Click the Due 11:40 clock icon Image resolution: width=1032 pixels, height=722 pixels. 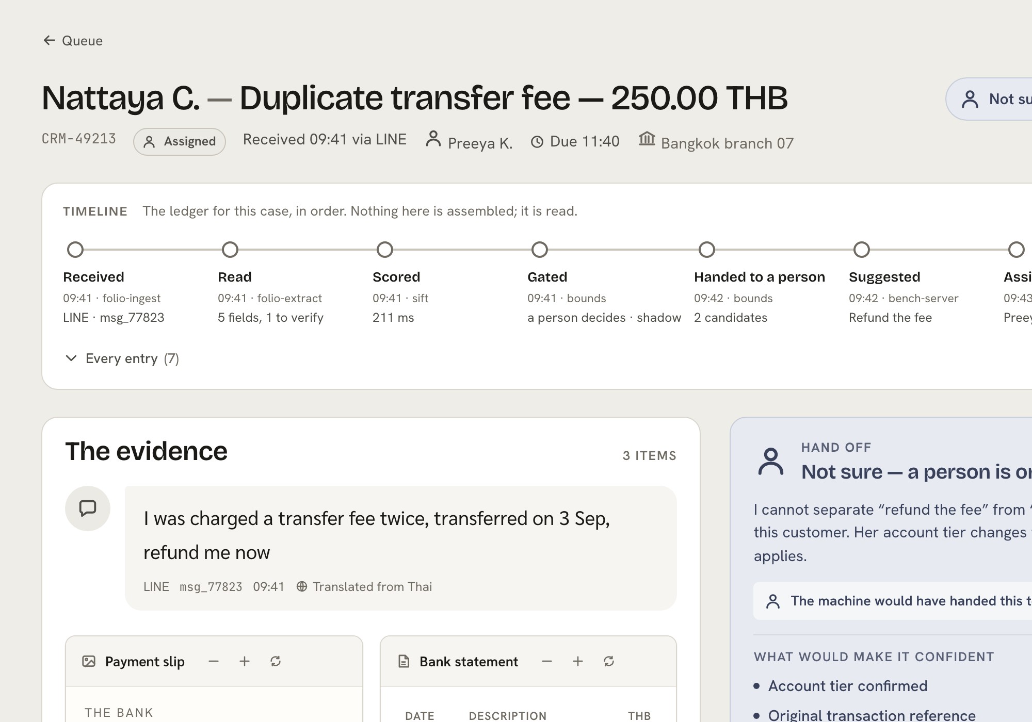[537, 142]
